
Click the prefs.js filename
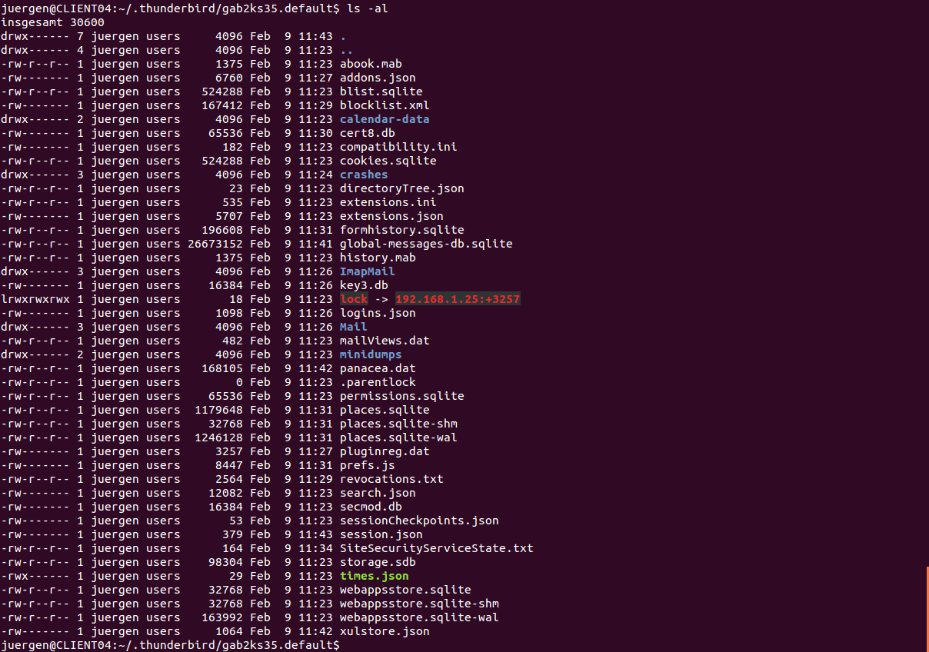[x=367, y=465]
